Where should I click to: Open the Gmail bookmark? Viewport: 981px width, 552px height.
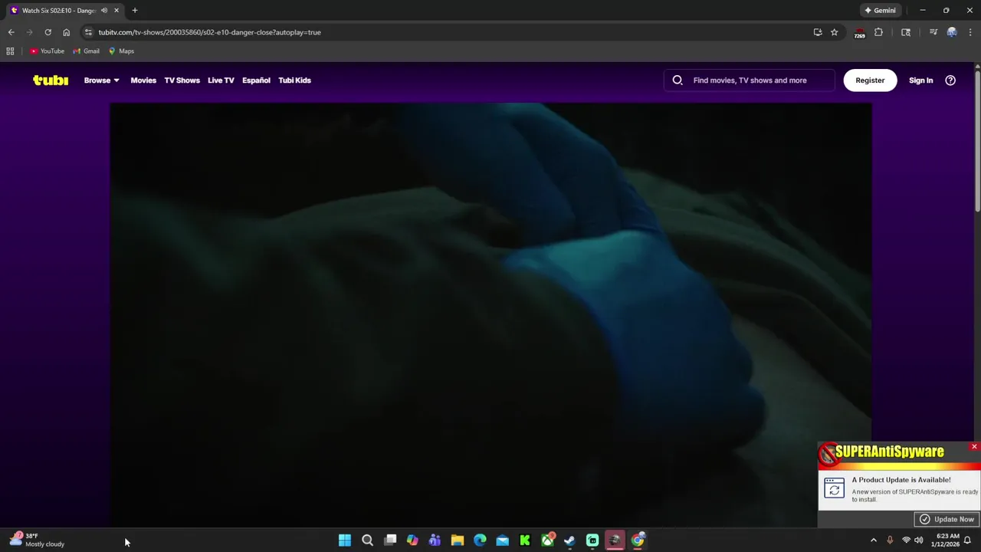tap(87, 51)
